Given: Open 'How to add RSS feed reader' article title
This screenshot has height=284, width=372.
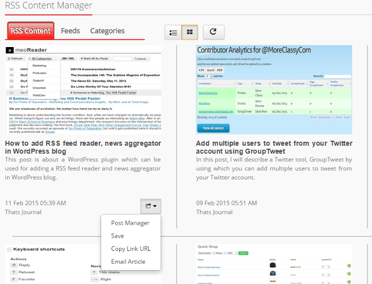Looking at the screenshot, I should point(83,147).
